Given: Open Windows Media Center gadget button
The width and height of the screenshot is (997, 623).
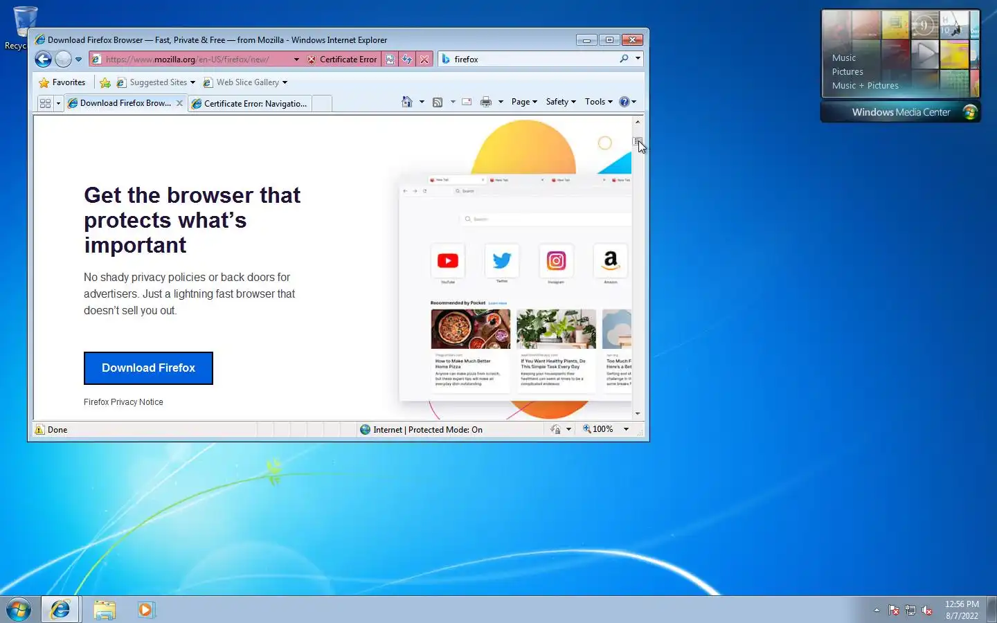Looking at the screenshot, I should (900, 112).
